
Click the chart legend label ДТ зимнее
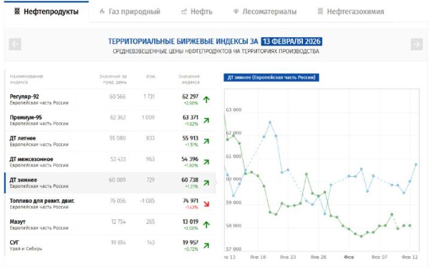pos(270,77)
